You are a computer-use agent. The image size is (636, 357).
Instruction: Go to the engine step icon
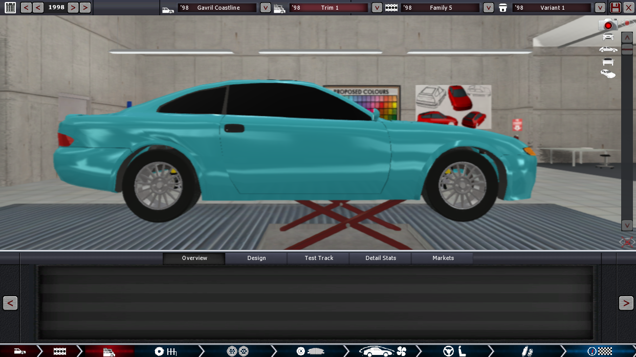[60, 351]
